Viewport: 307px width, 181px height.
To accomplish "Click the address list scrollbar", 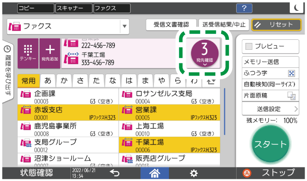I will [x=224, y=112].
